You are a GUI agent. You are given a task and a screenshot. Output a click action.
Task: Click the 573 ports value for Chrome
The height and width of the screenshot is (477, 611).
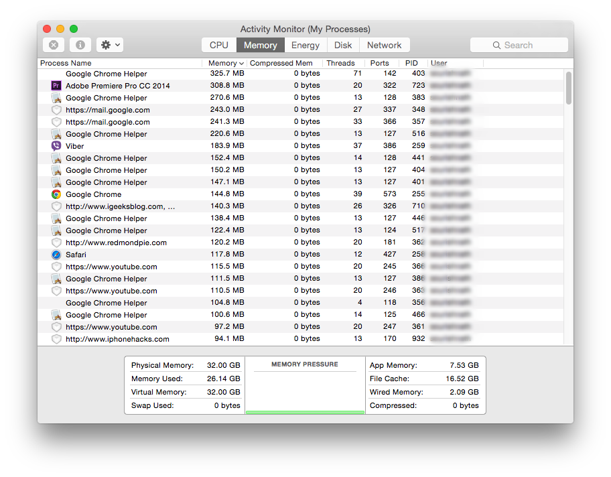390,194
